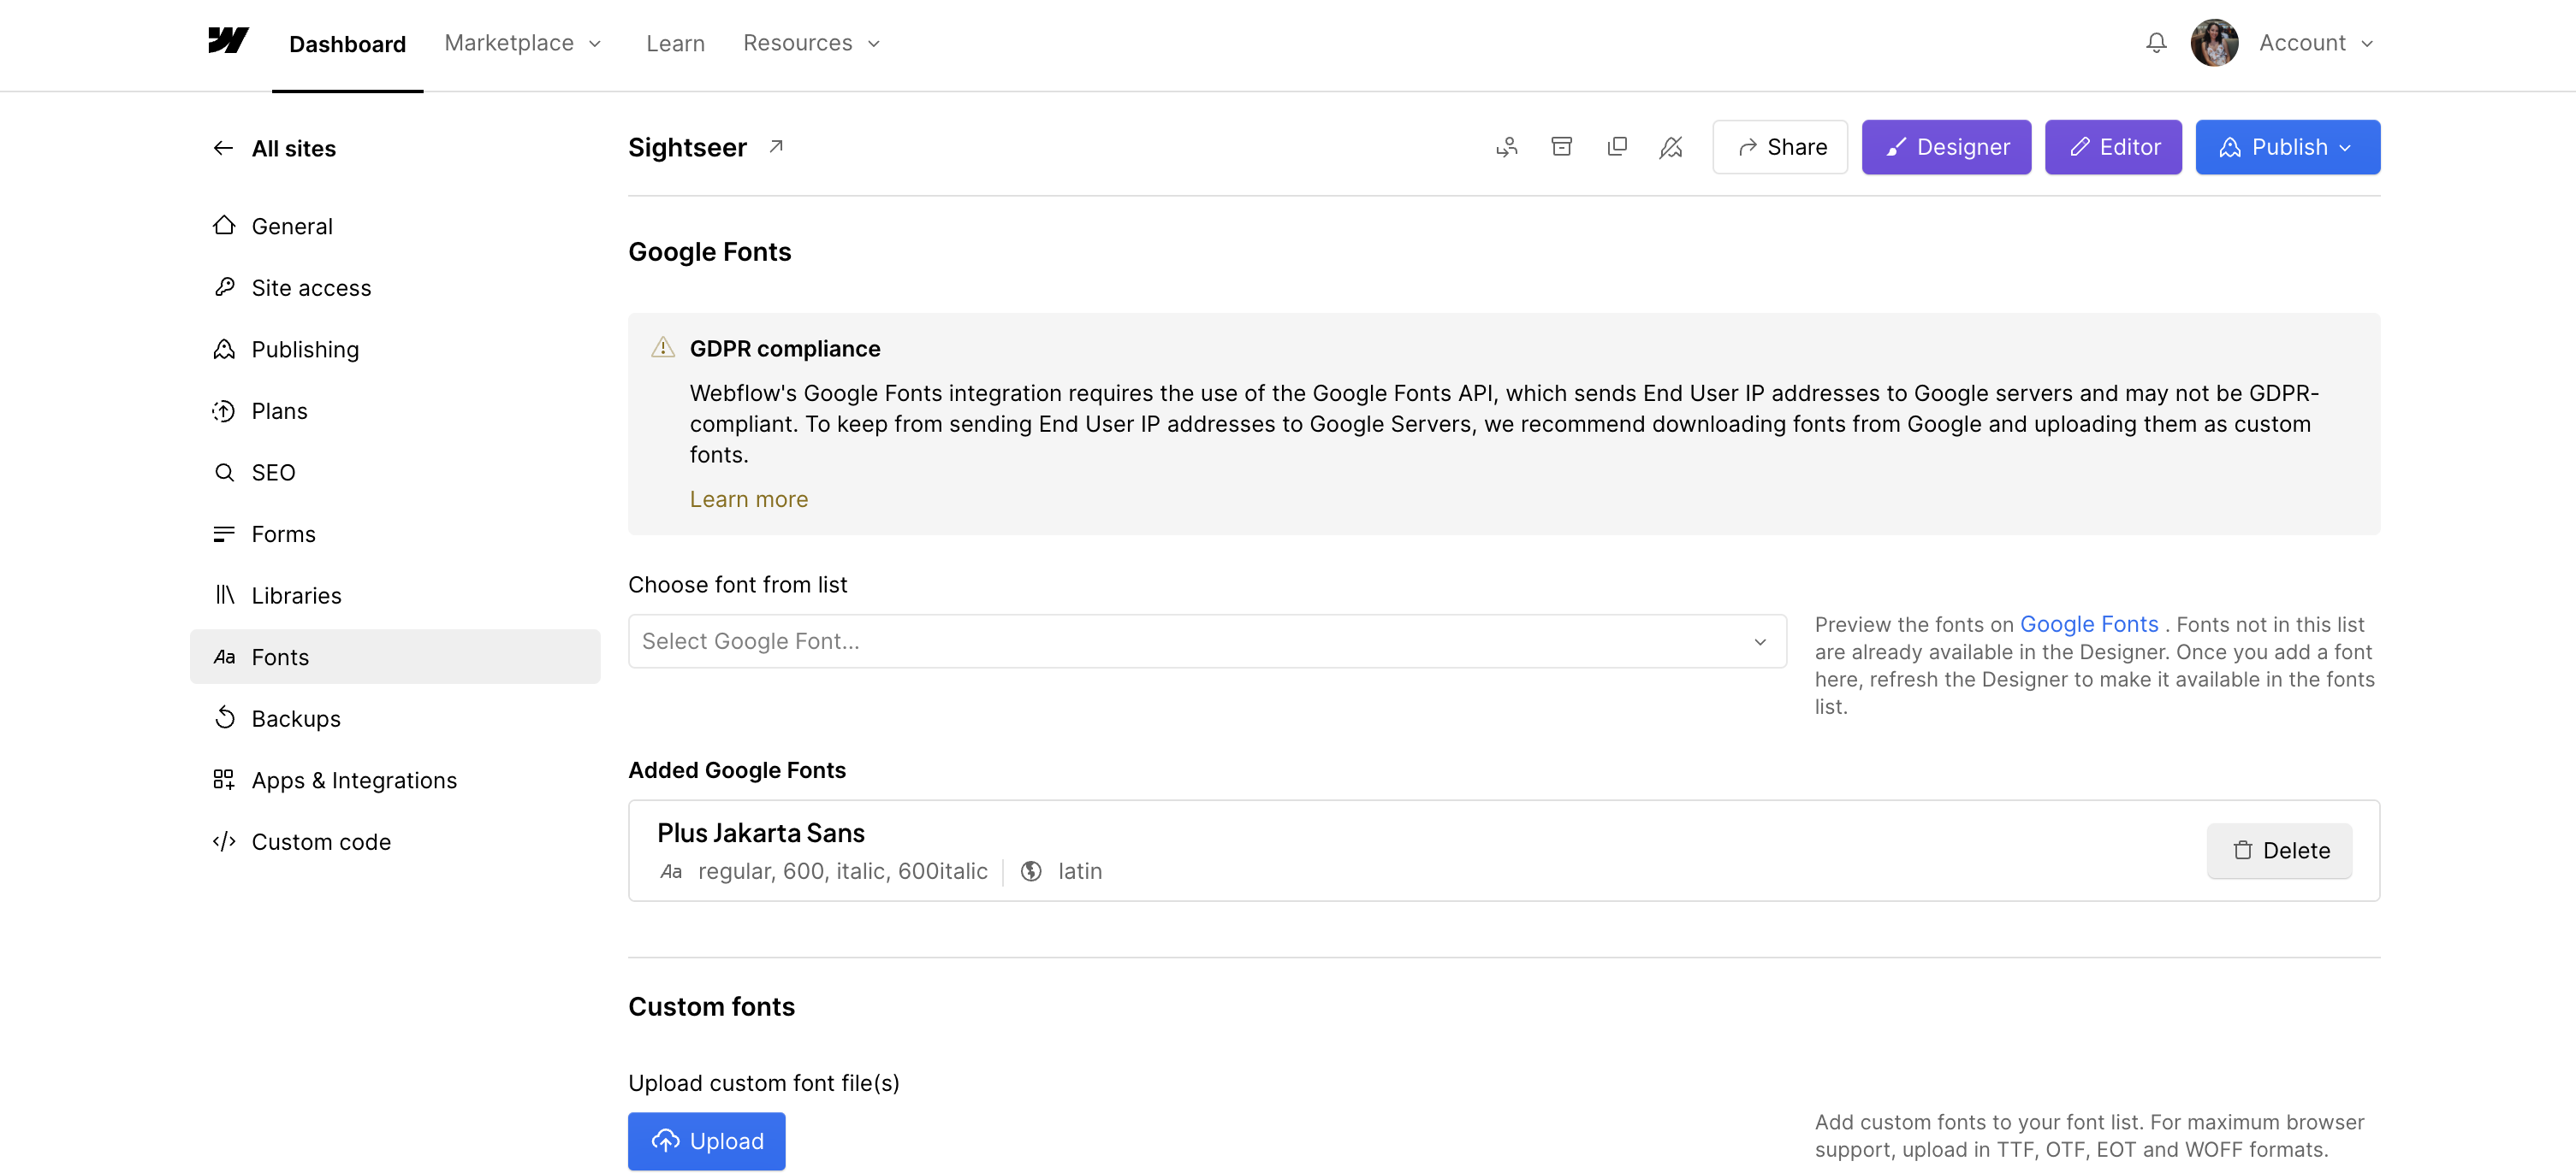2576x1173 pixels.
Task: Click the 'Choose font from list' label
Action: (737, 585)
